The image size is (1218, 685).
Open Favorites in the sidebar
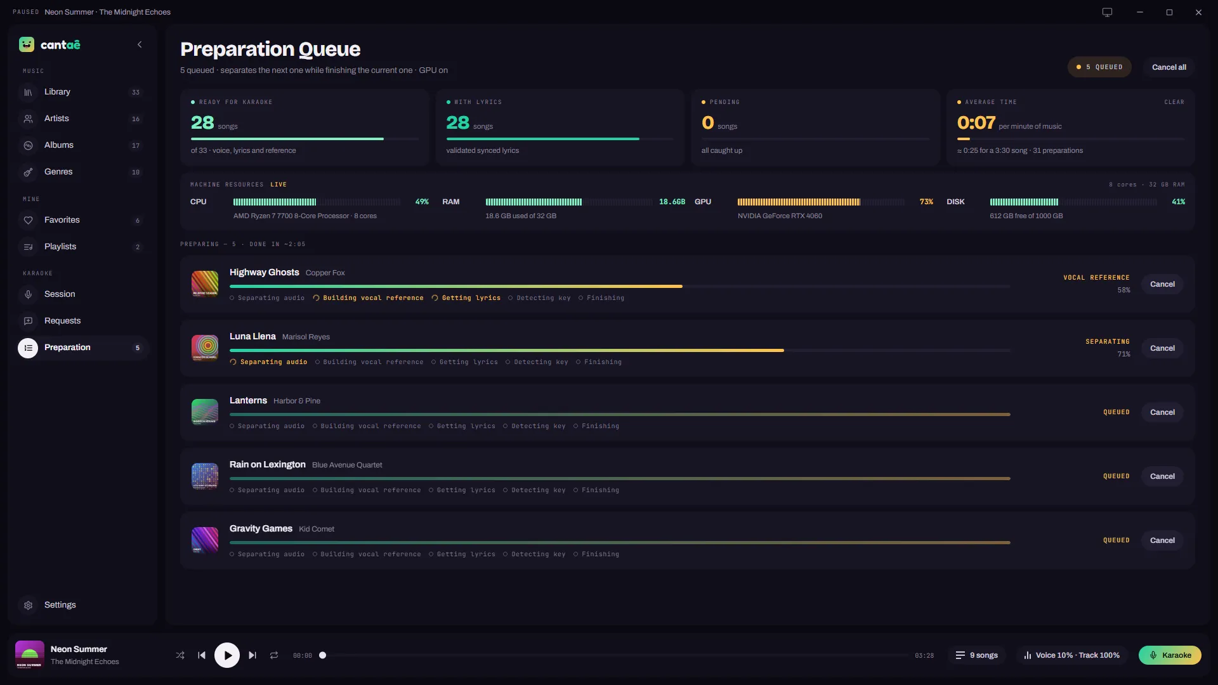[82, 220]
